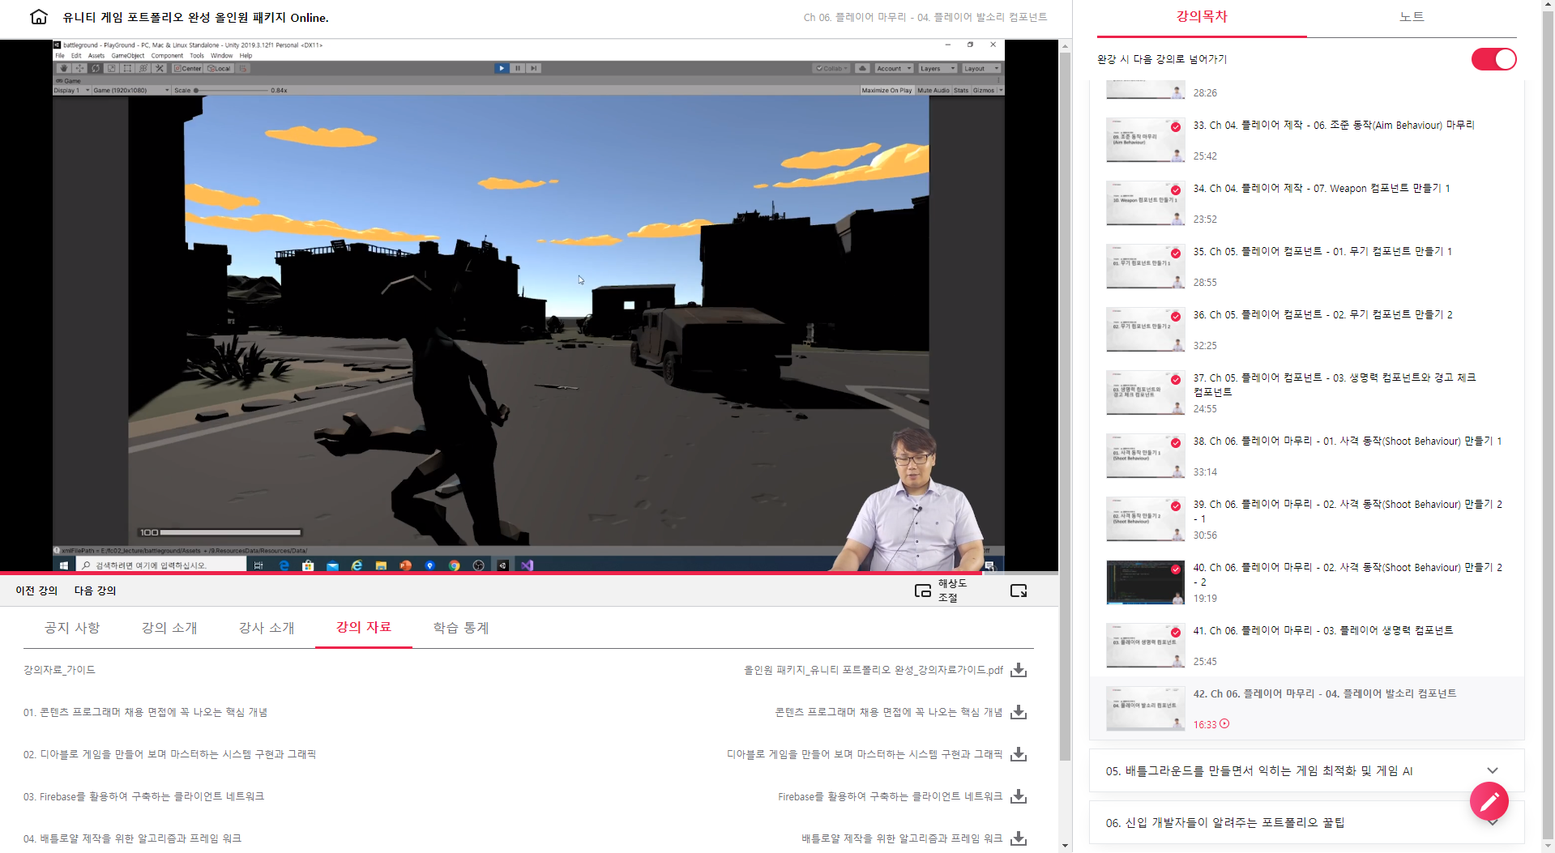Open Unity's Window menu

221,56
